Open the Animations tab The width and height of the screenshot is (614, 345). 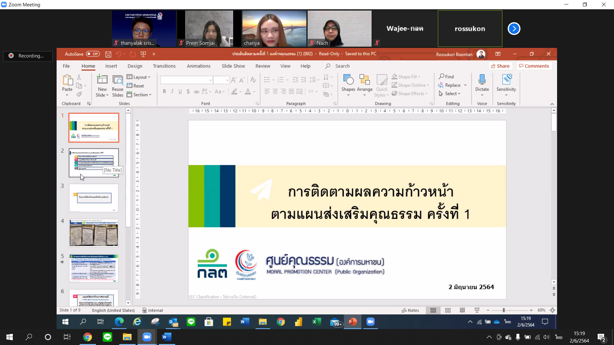coord(199,66)
